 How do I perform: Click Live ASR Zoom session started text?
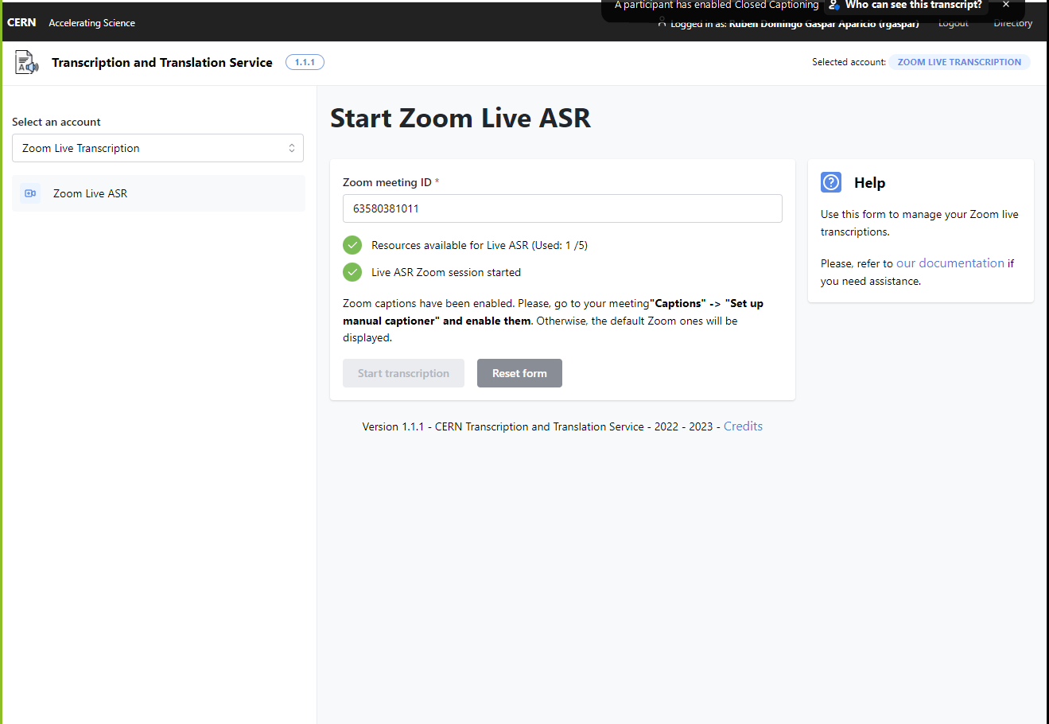(x=446, y=272)
